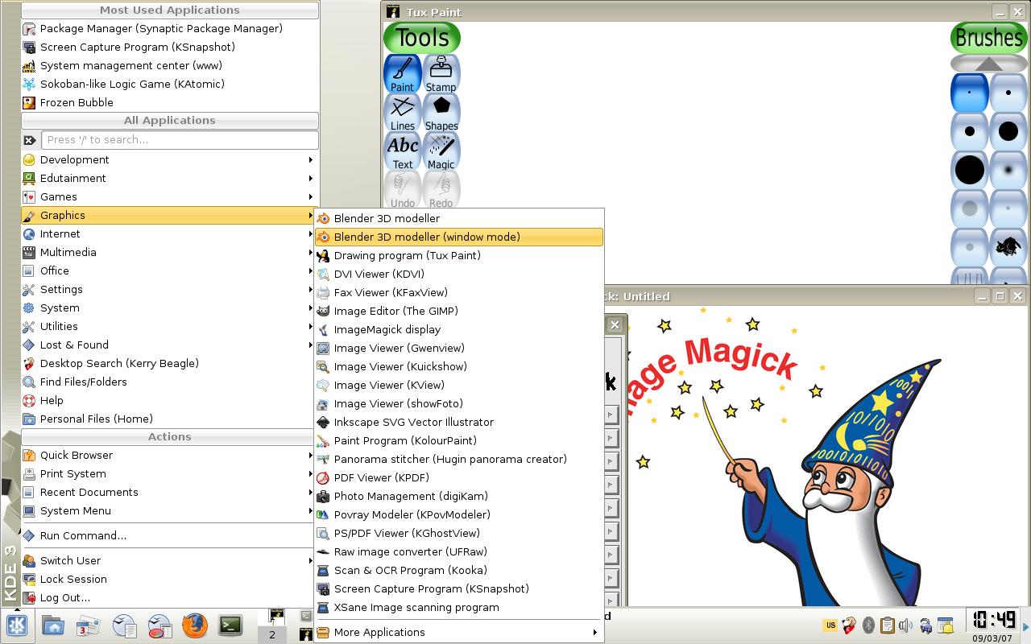Viewport: 1031px width, 644px height.
Task: Activate the Text tool in Tux Paint
Action: tap(402, 151)
